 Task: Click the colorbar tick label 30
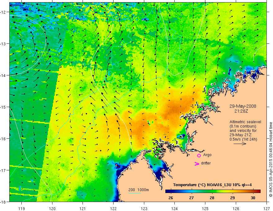coord(253,198)
